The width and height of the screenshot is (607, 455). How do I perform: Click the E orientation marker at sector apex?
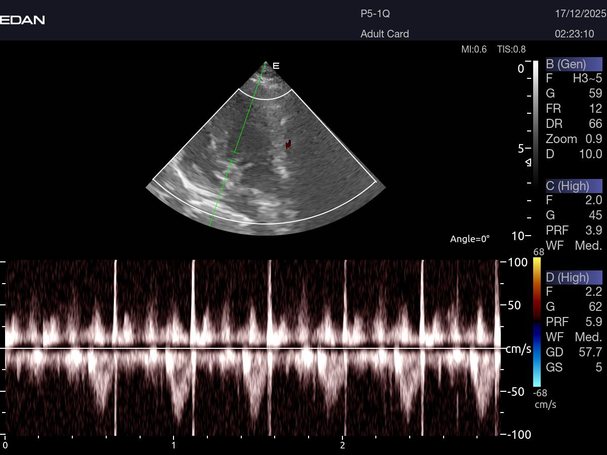click(x=276, y=66)
